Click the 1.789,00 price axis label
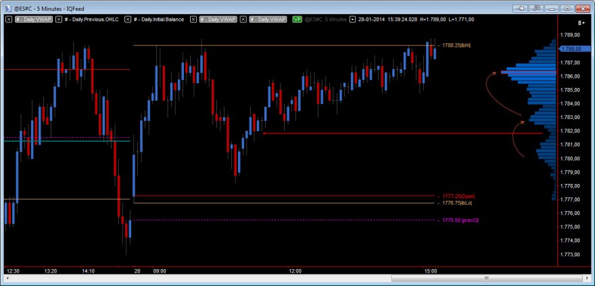The image size is (595, 286). pyautogui.click(x=569, y=35)
